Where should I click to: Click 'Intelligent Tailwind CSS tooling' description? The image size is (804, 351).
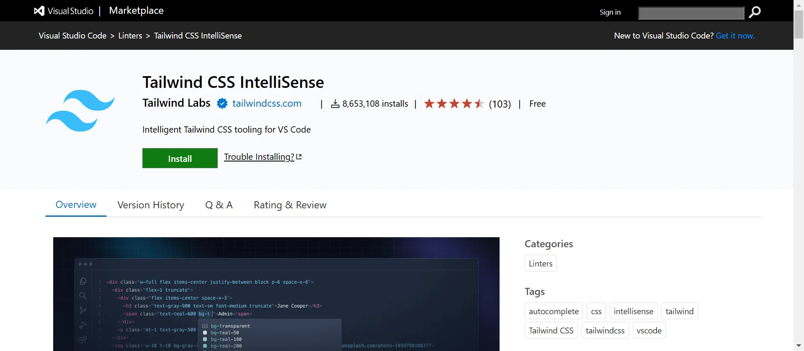click(x=227, y=130)
